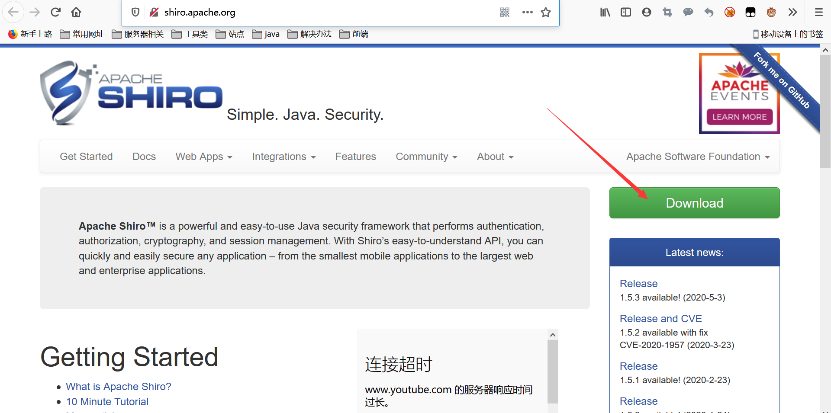Screen dimensions: 831x413
Task: Go forward to the next page
Action: 35,12
